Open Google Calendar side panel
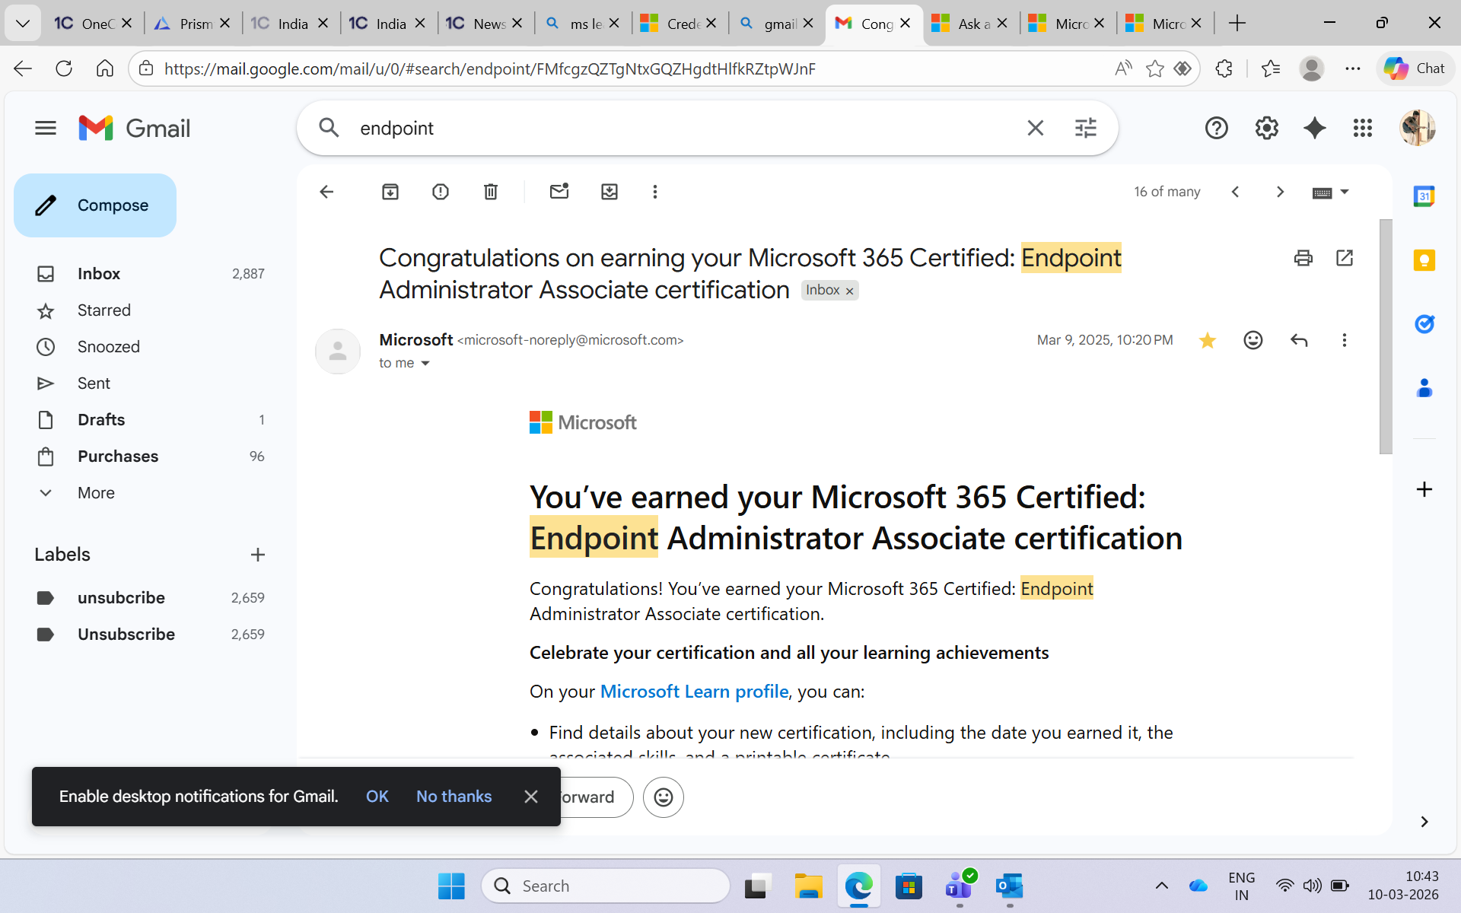Image resolution: width=1461 pixels, height=913 pixels. pyautogui.click(x=1424, y=196)
